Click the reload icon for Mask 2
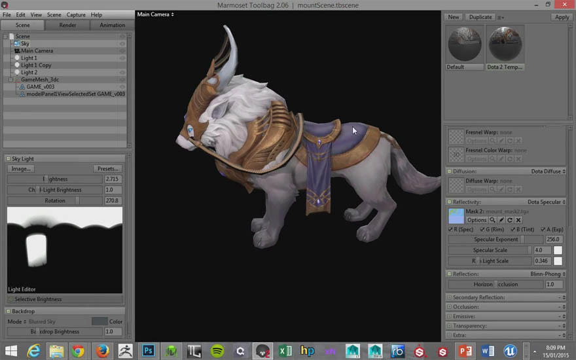This screenshot has height=360, width=576. [509, 220]
